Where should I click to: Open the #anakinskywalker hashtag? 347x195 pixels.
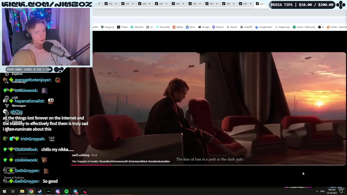pos(159,161)
